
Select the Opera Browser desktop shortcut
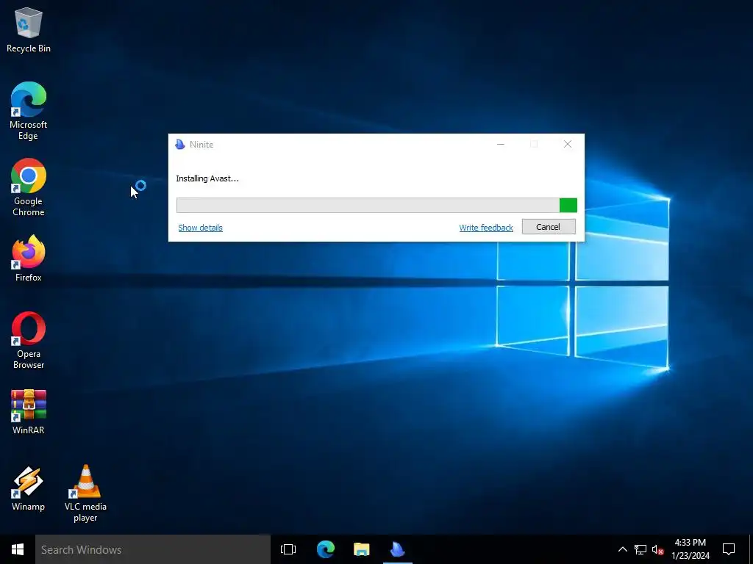29,340
